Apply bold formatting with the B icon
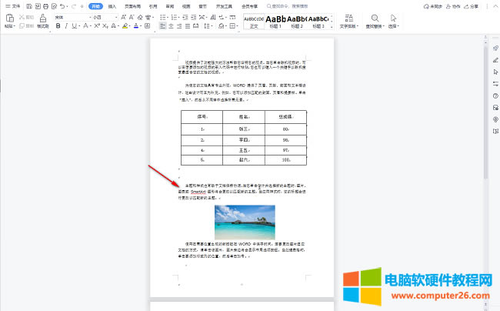500x311 pixels. click(58, 25)
